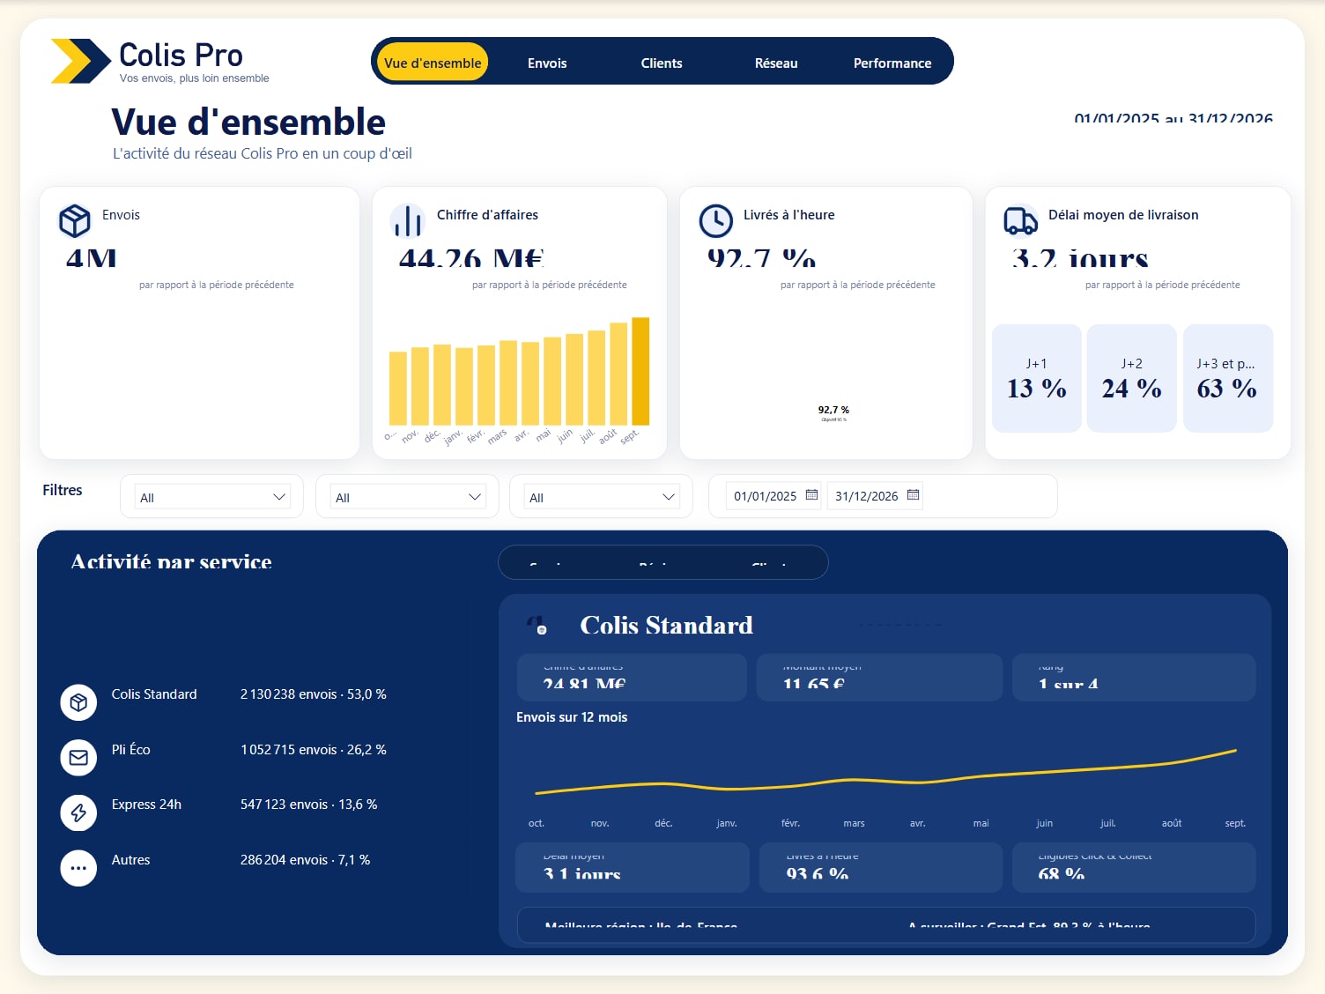This screenshot has height=994, width=1325.
Task: Click the J+2 24 % card
Action: 1132,378
